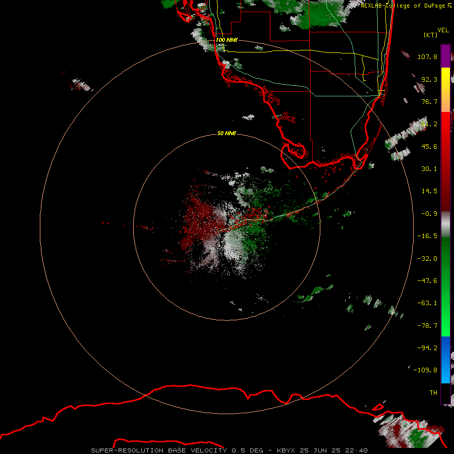Pick the black TH segment of velocity scale
This screenshot has width=454, height=454.
[x=445, y=393]
